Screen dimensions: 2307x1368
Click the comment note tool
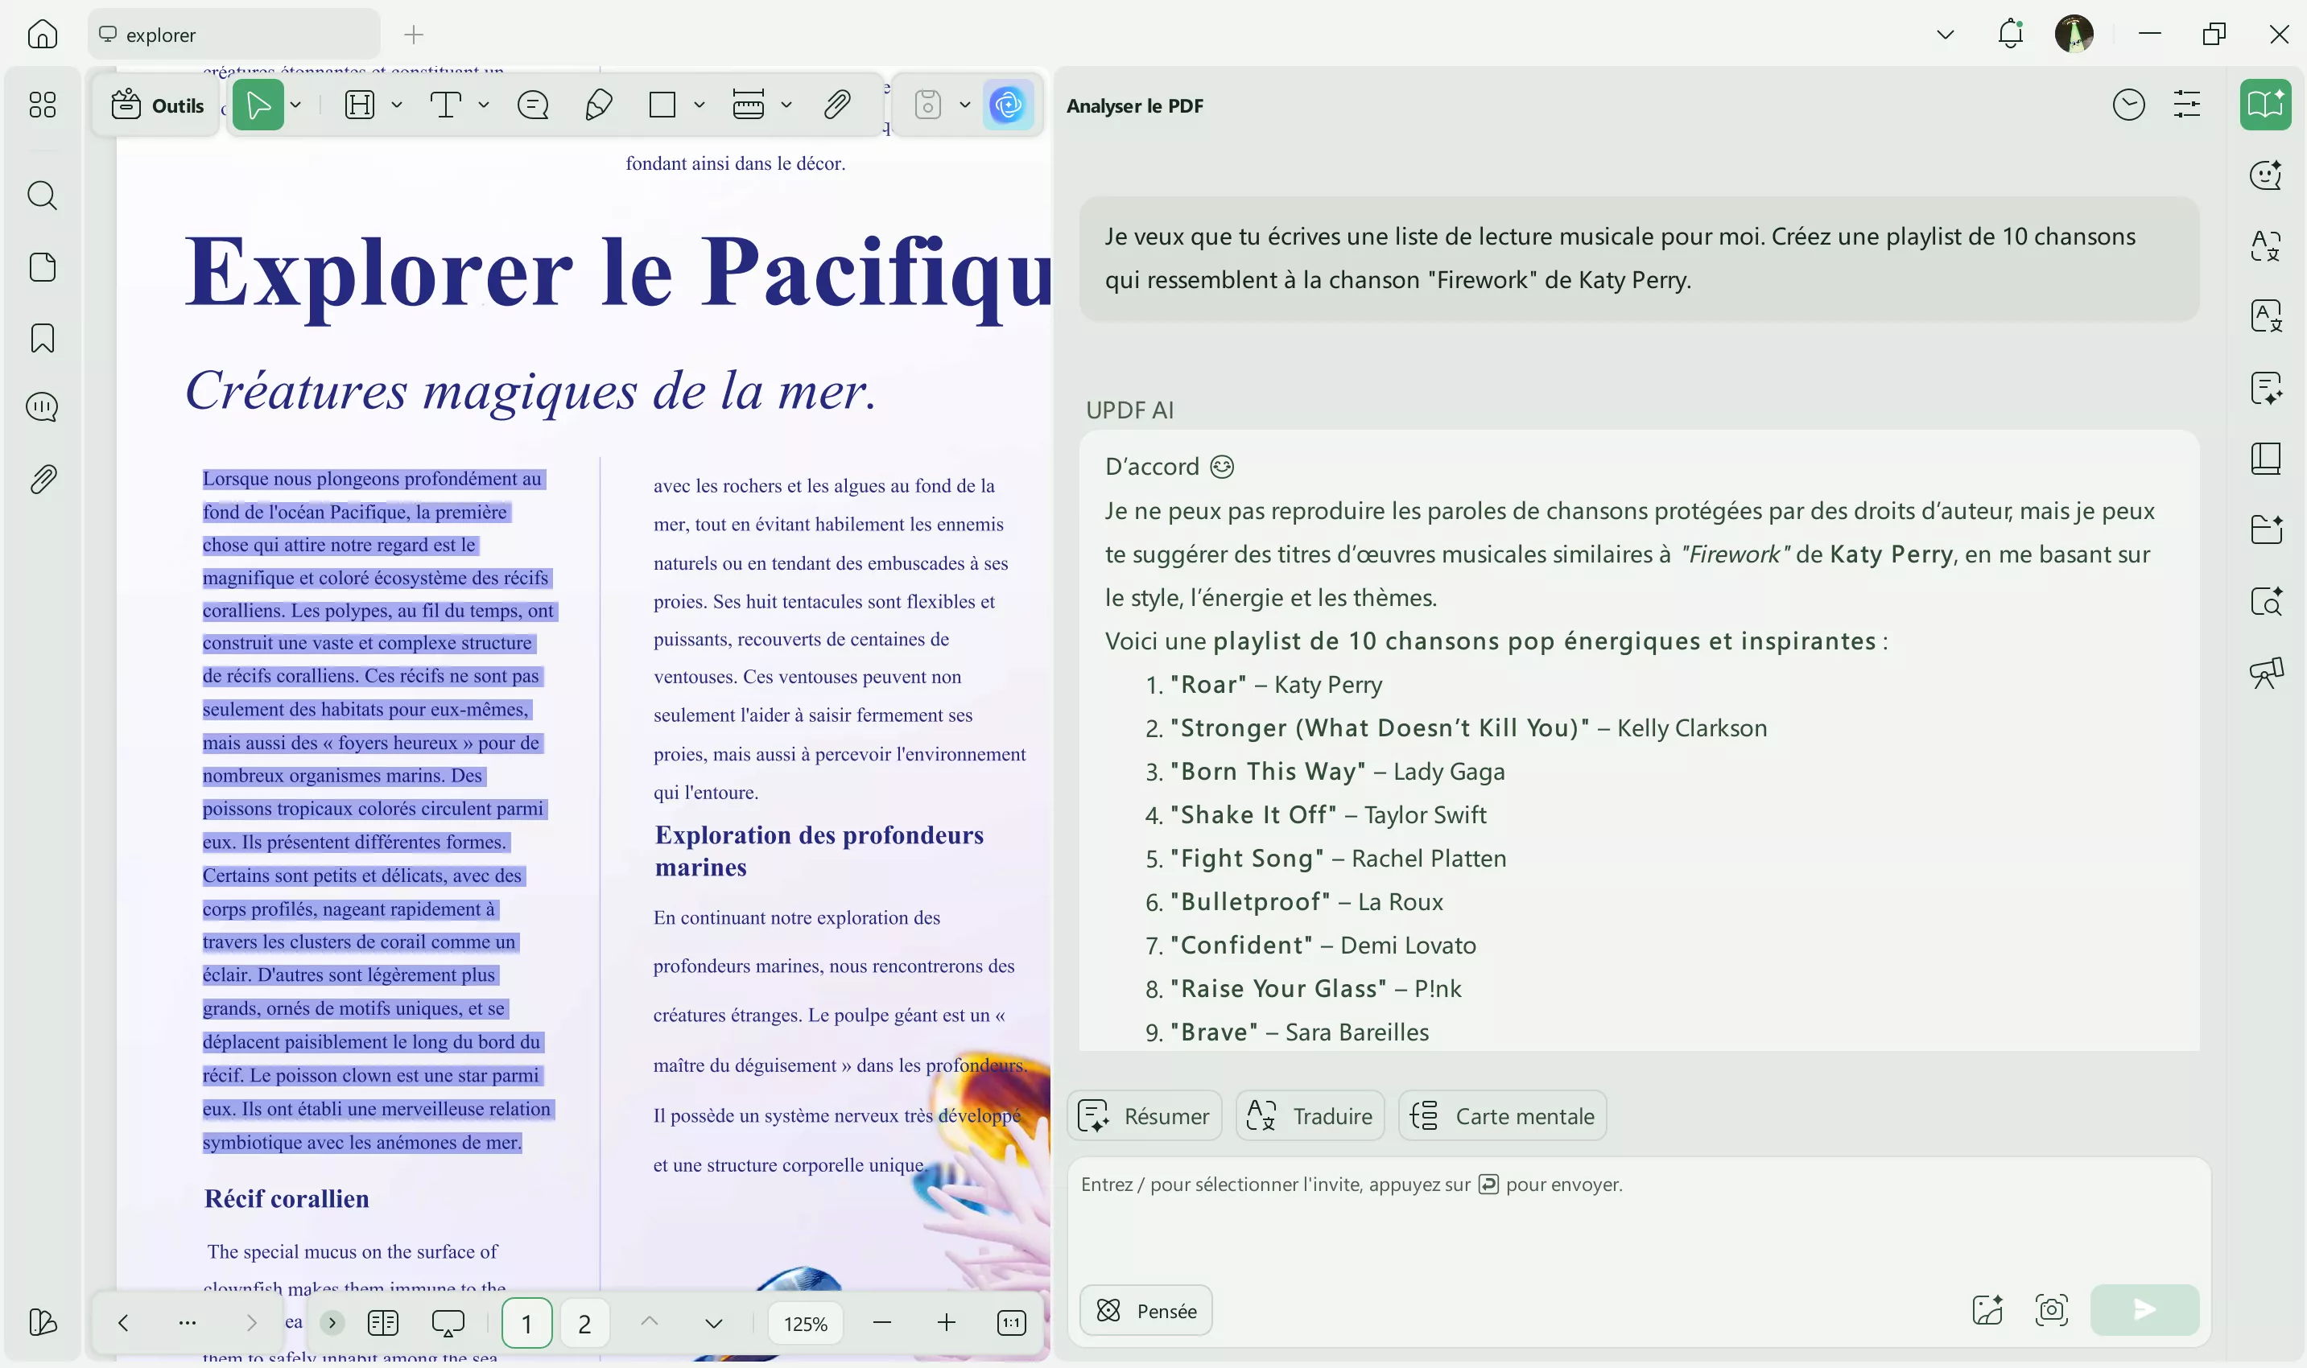[x=533, y=105]
